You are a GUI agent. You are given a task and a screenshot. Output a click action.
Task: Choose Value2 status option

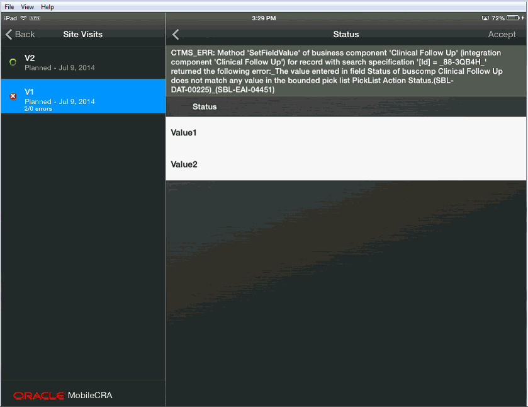(x=346, y=164)
